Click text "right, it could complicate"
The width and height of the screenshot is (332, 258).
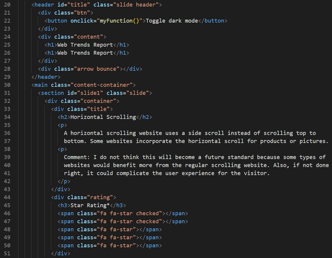coord(106,173)
